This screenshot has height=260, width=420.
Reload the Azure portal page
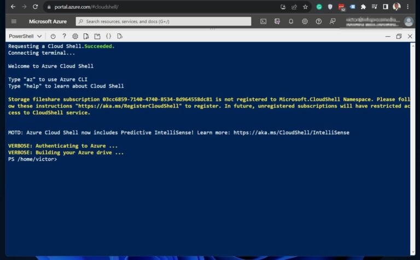point(35,7)
